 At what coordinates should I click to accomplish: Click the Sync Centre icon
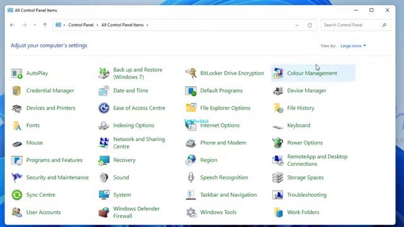(17, 195)
